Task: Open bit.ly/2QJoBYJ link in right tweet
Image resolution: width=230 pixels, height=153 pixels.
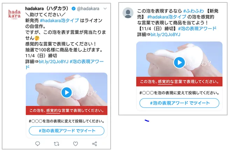Action: [x=165, y=35]
